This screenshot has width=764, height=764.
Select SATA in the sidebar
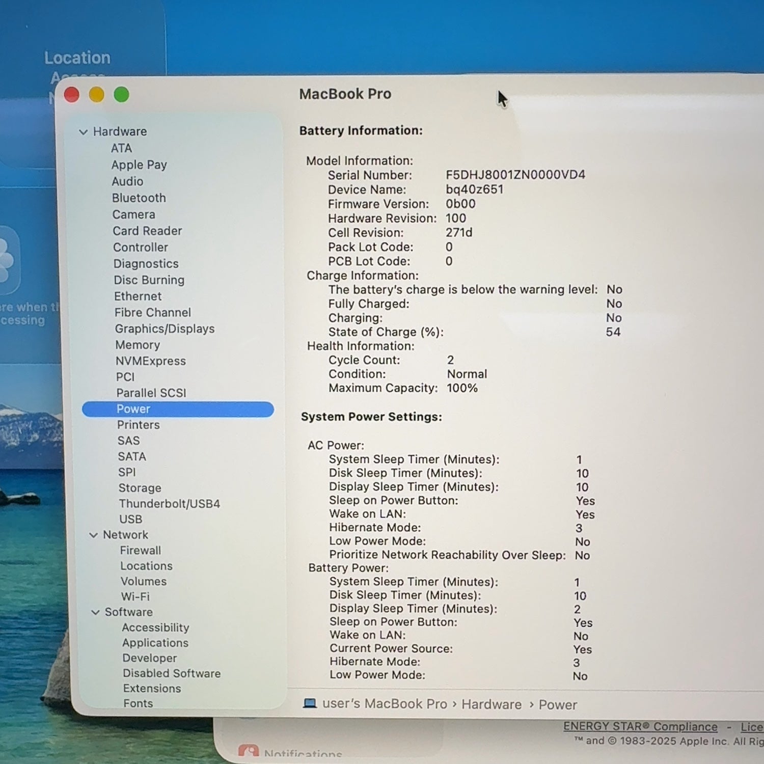(132, 456)
